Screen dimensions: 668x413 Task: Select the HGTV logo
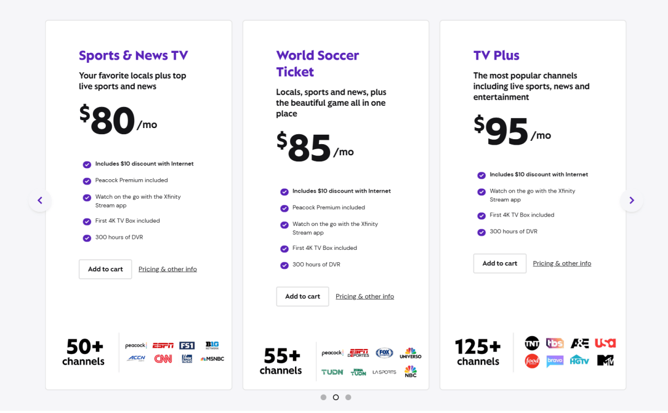tap(579, 361)
